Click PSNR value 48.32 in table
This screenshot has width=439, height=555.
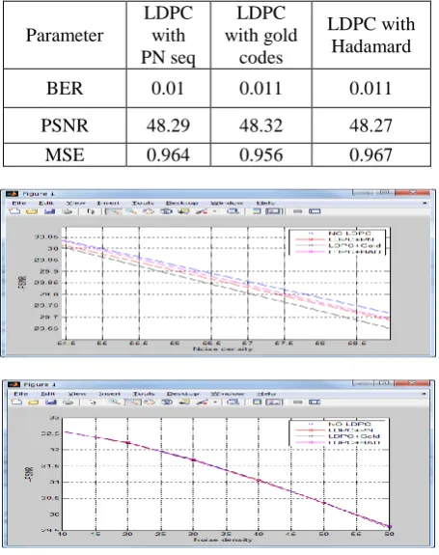pos(261,125)
